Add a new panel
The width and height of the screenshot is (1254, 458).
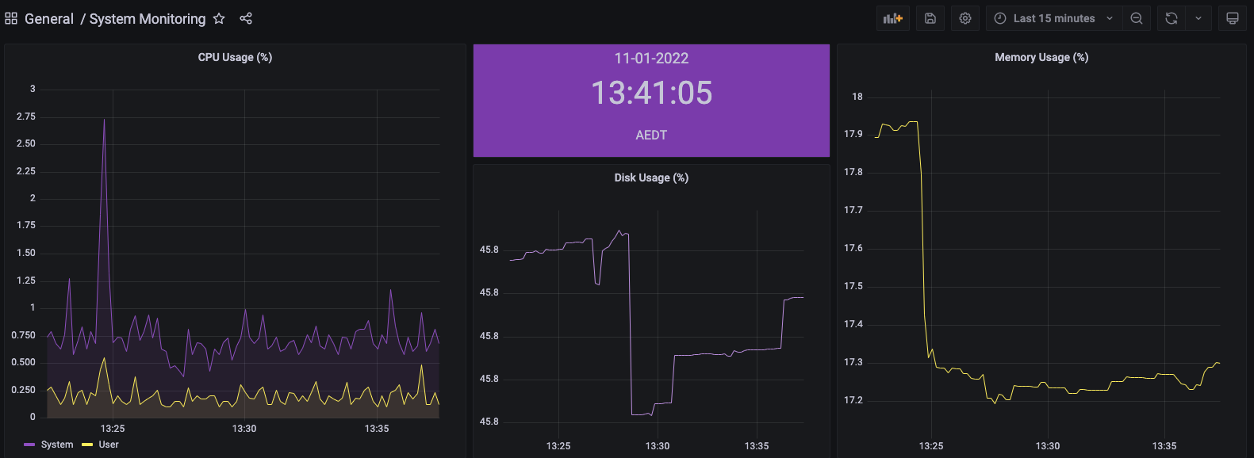[893, 18]
